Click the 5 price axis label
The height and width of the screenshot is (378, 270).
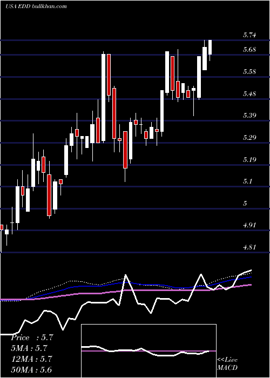(x=245, y=204)
